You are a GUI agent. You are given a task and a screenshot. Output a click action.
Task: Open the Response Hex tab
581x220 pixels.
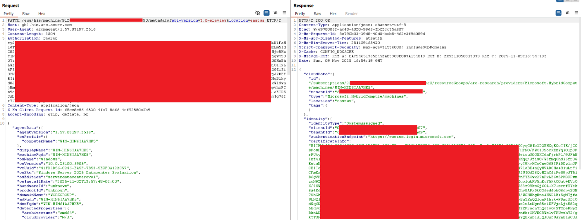point(333,14)
